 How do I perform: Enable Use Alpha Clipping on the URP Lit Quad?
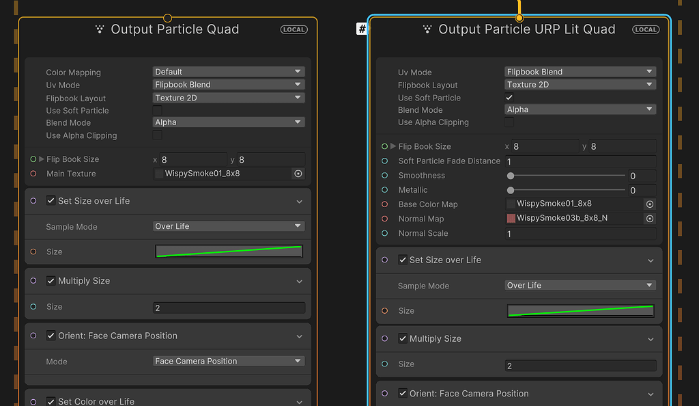pyautogui.click(x=509, y=122)
